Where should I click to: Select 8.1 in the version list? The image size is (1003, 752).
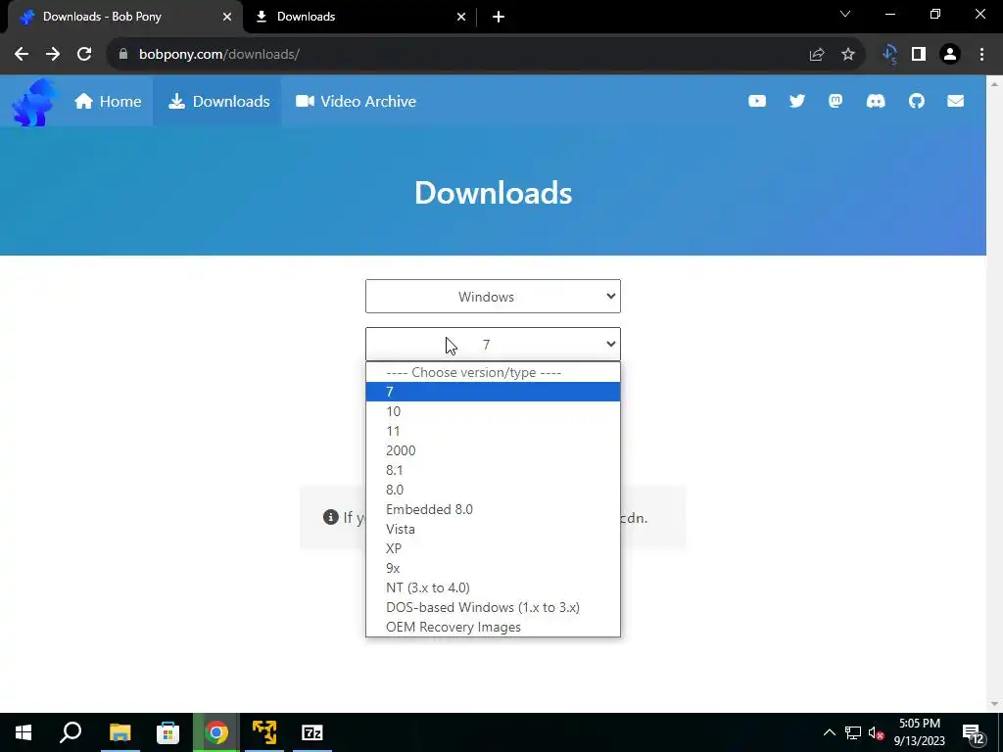point(493,471)
